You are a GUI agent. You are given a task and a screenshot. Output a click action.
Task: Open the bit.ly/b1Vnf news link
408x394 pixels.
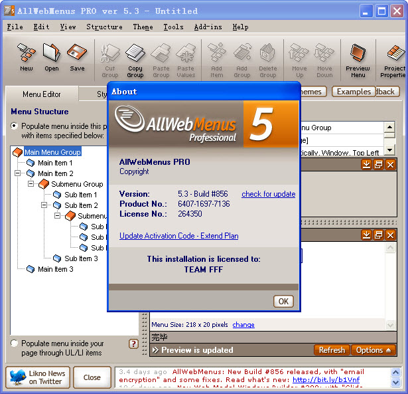[x=326, y=379]
